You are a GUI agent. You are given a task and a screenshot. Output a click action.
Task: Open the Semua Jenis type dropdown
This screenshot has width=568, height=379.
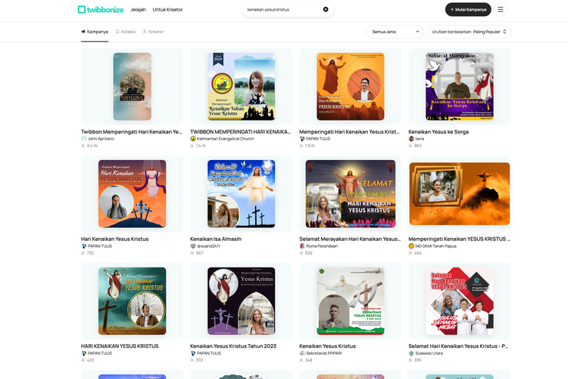click(x=395, y=32)
